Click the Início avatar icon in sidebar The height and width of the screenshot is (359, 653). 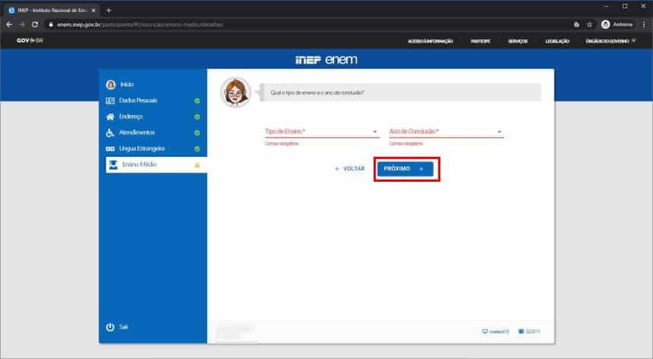[x=110, y=85]
